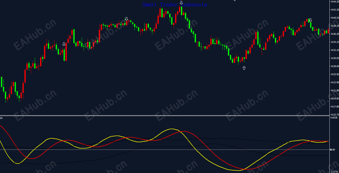339x173 pixels.
Task: Select the leftmost down arrow signal
Action: click(x=64, y=44)
